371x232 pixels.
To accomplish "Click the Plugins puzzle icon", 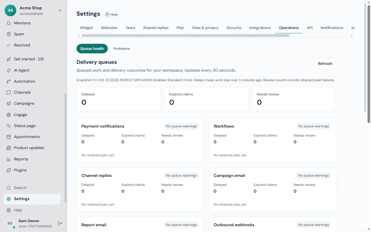I will pos(9,170).
